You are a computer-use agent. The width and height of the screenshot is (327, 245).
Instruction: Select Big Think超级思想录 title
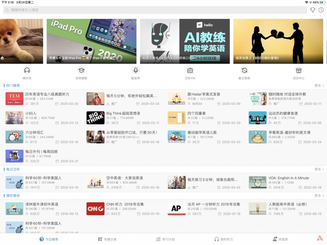tap(123, 113)
